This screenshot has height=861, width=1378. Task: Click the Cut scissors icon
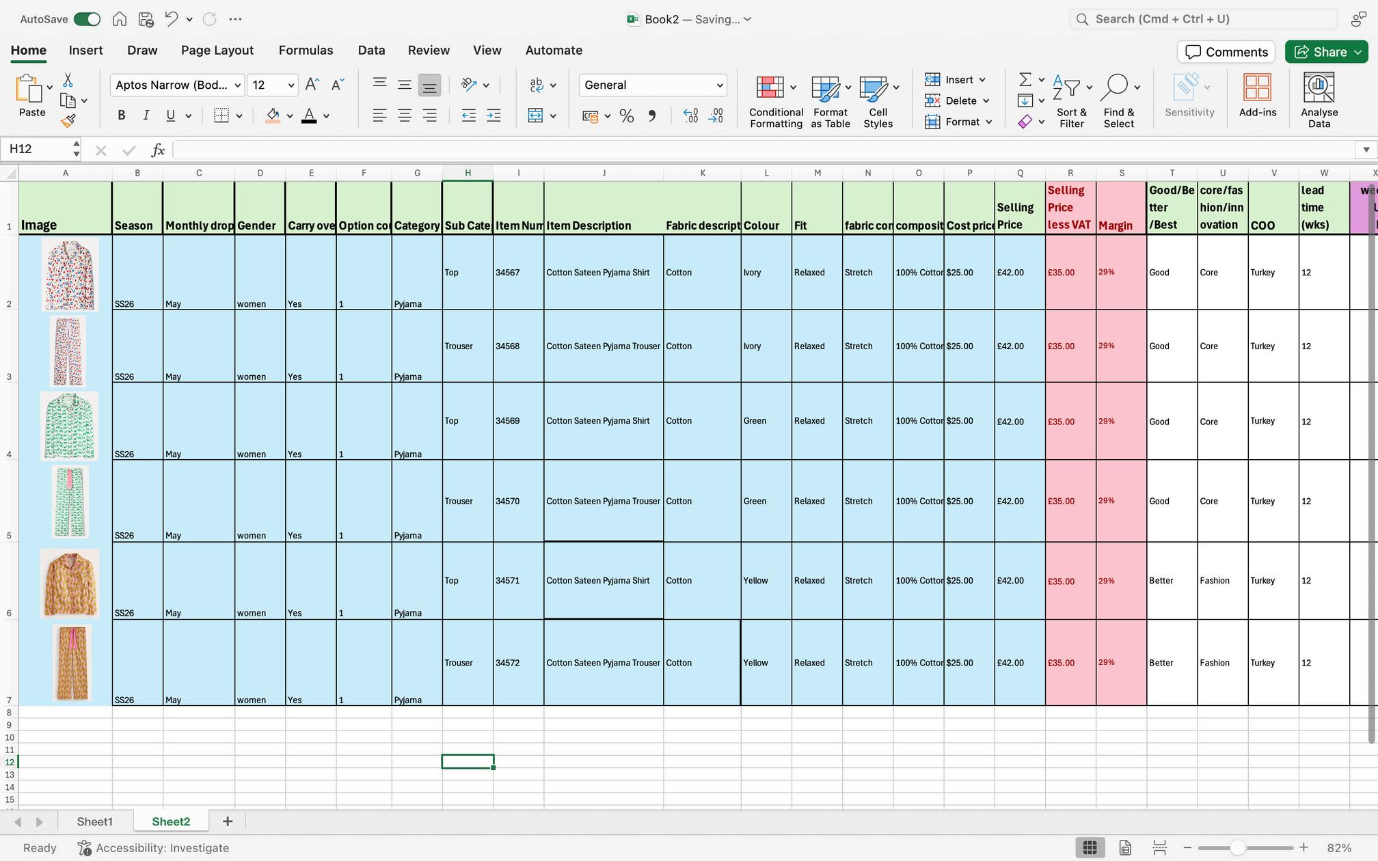click(68, 81)
